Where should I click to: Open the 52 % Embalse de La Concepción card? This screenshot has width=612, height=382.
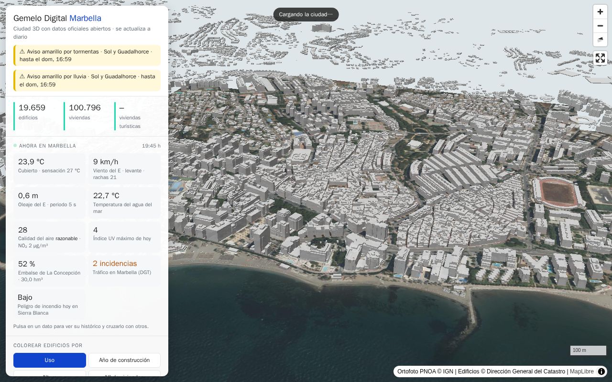[x=49, y=271]
